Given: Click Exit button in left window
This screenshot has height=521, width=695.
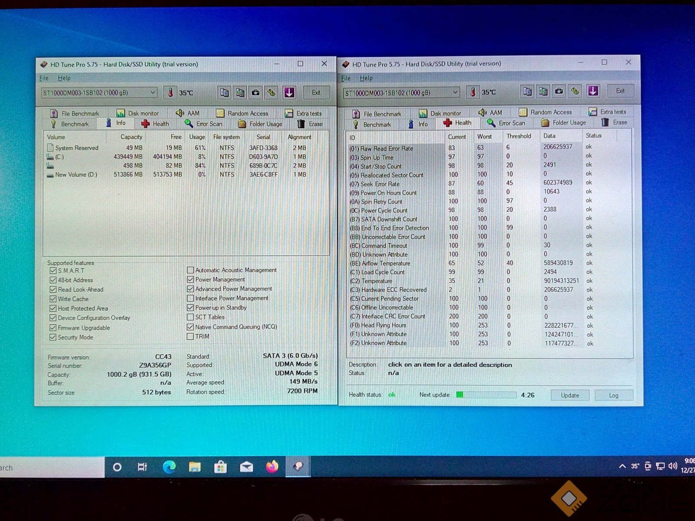Looking at the screenshot, I should (x=316, y=92).
